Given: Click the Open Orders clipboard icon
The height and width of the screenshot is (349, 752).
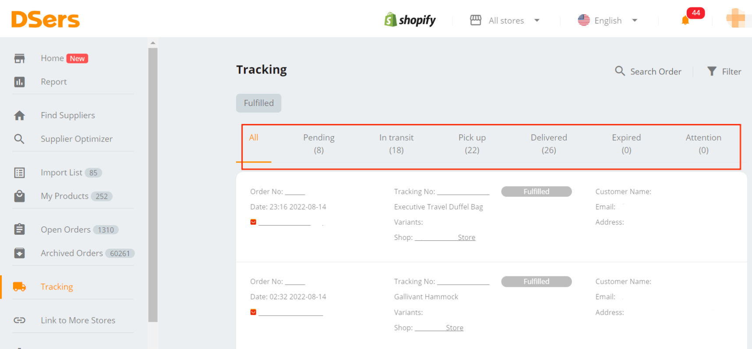Looking at the screenshot, I should (x=19, y=229).
